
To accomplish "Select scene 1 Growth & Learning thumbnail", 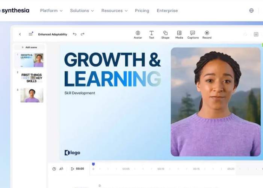I will click(32, 60).
